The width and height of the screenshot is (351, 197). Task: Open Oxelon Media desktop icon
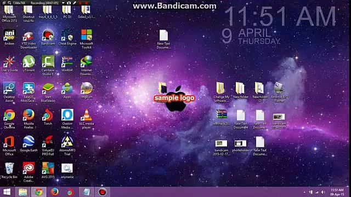[67, 119]
